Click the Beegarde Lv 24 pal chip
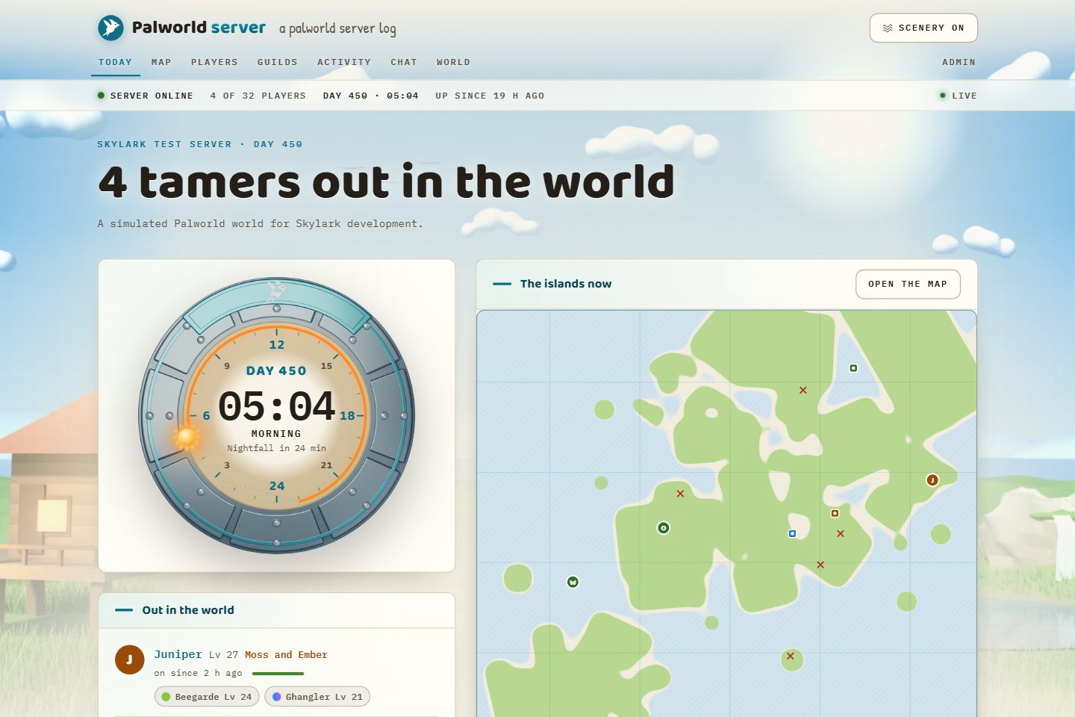The width and height of the screenshot is (1075, 717). coord(207,697)
